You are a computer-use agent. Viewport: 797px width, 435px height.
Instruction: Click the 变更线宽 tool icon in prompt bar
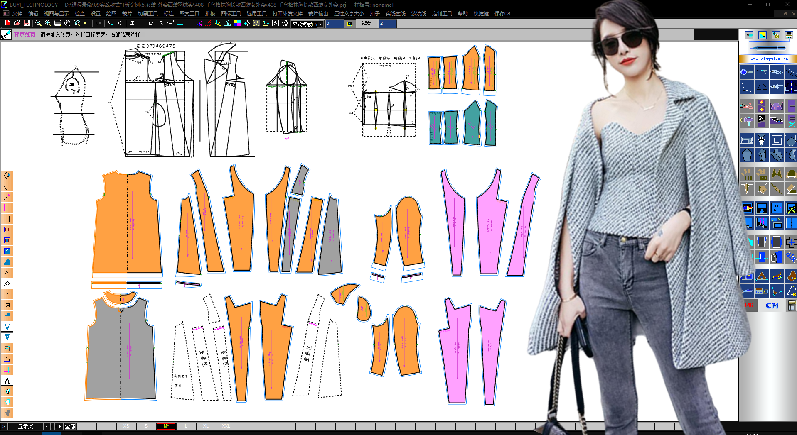click(6, 35)
